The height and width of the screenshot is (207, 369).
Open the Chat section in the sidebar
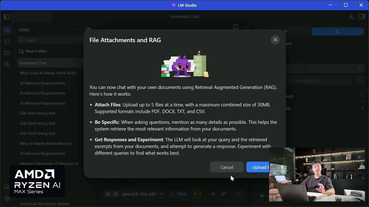click(7, 30)
